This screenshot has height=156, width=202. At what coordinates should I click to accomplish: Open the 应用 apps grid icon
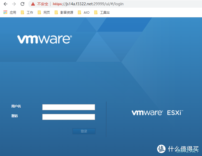[x=5, y=12]
